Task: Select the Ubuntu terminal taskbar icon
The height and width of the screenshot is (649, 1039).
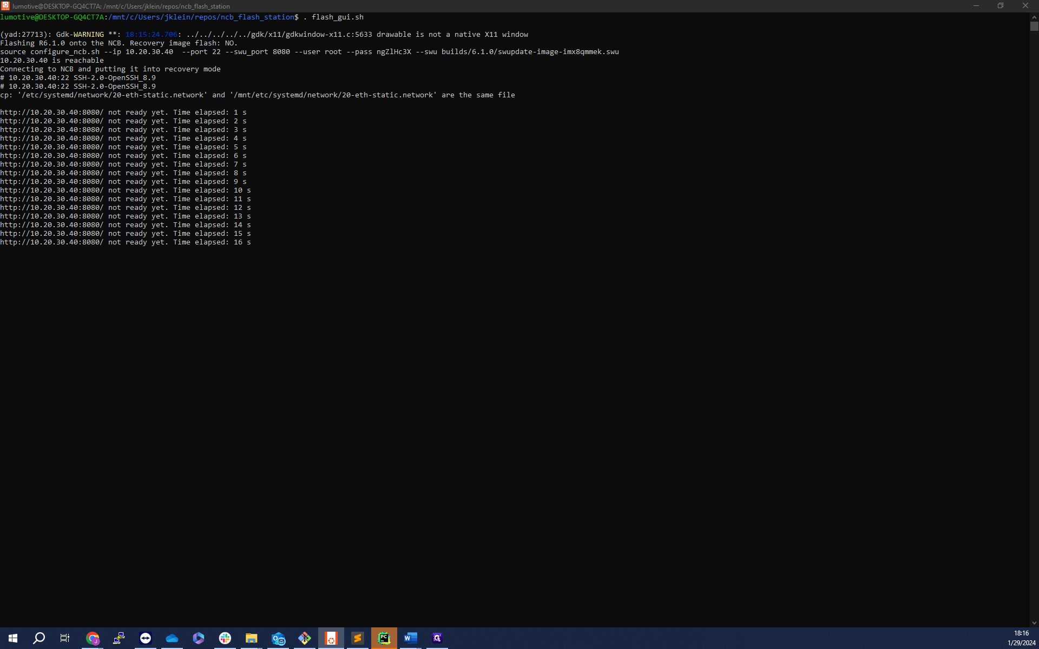Action: 331,638
